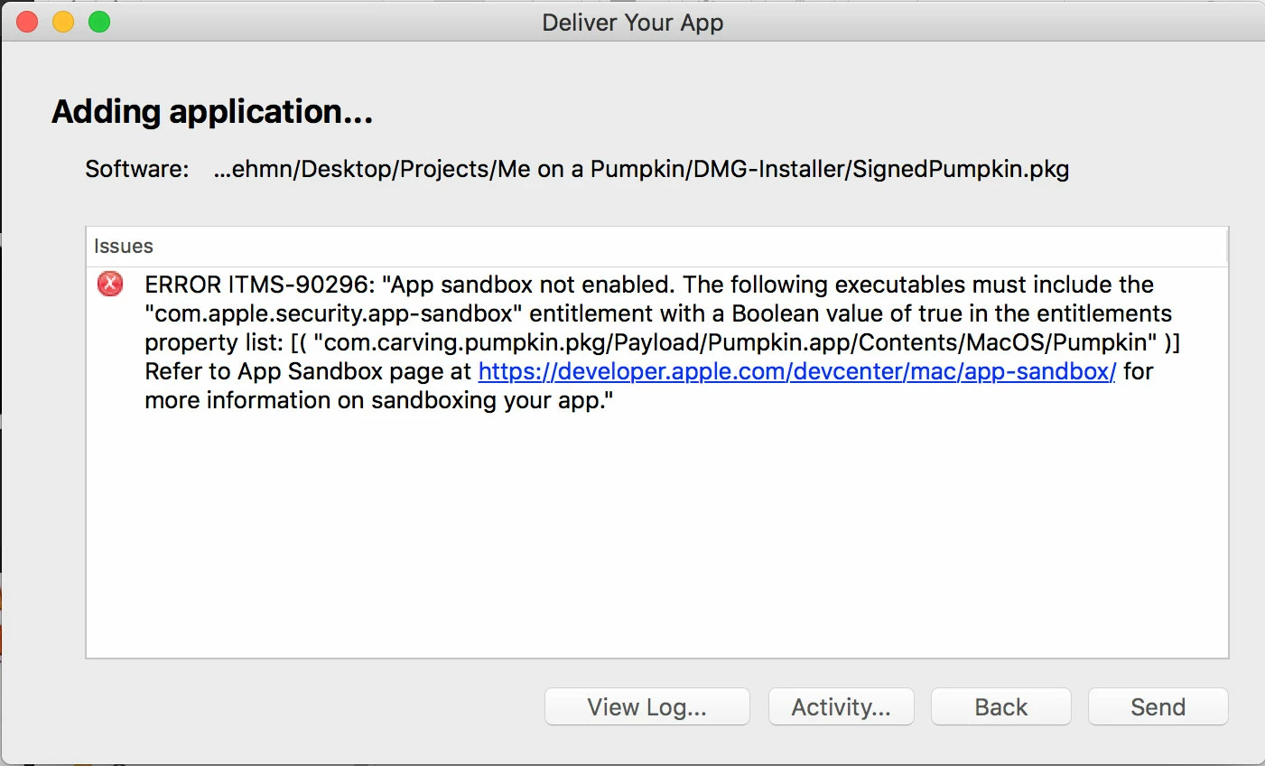Click the Issues column header
The height and width of the screenshot is (766, 1265).
coord(124,246)
